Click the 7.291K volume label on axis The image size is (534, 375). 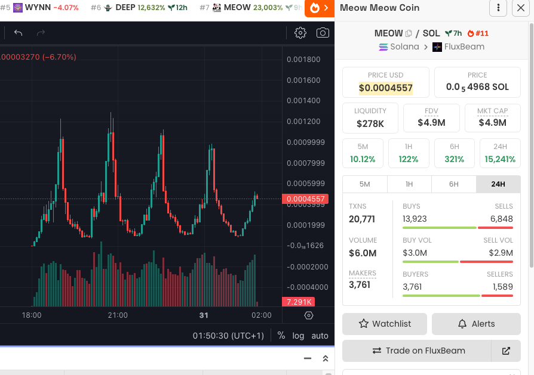coord(298,302)
